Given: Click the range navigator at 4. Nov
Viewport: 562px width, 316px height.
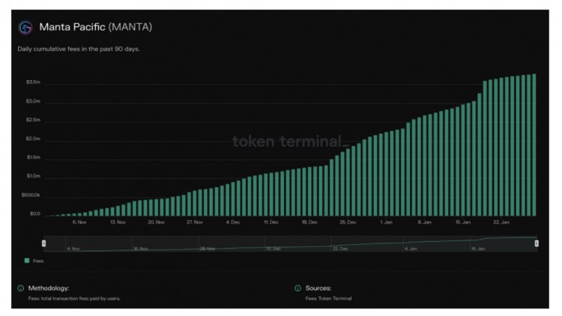Looking at the screenshot, I should (x=73, y=249).
